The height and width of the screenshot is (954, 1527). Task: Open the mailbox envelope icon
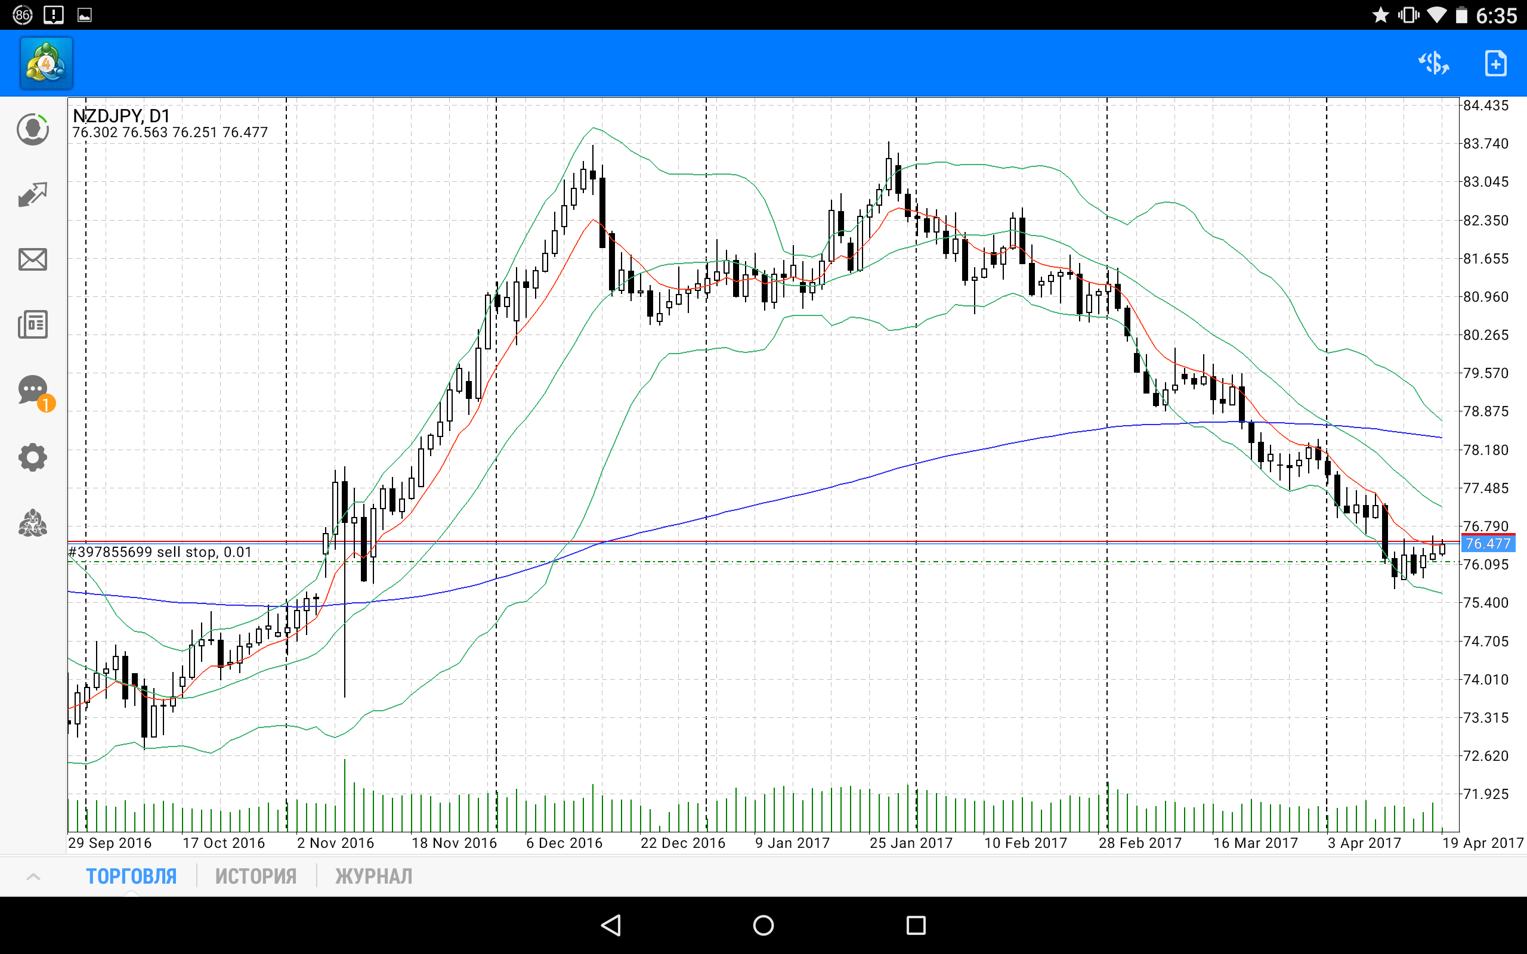[33, 259]
